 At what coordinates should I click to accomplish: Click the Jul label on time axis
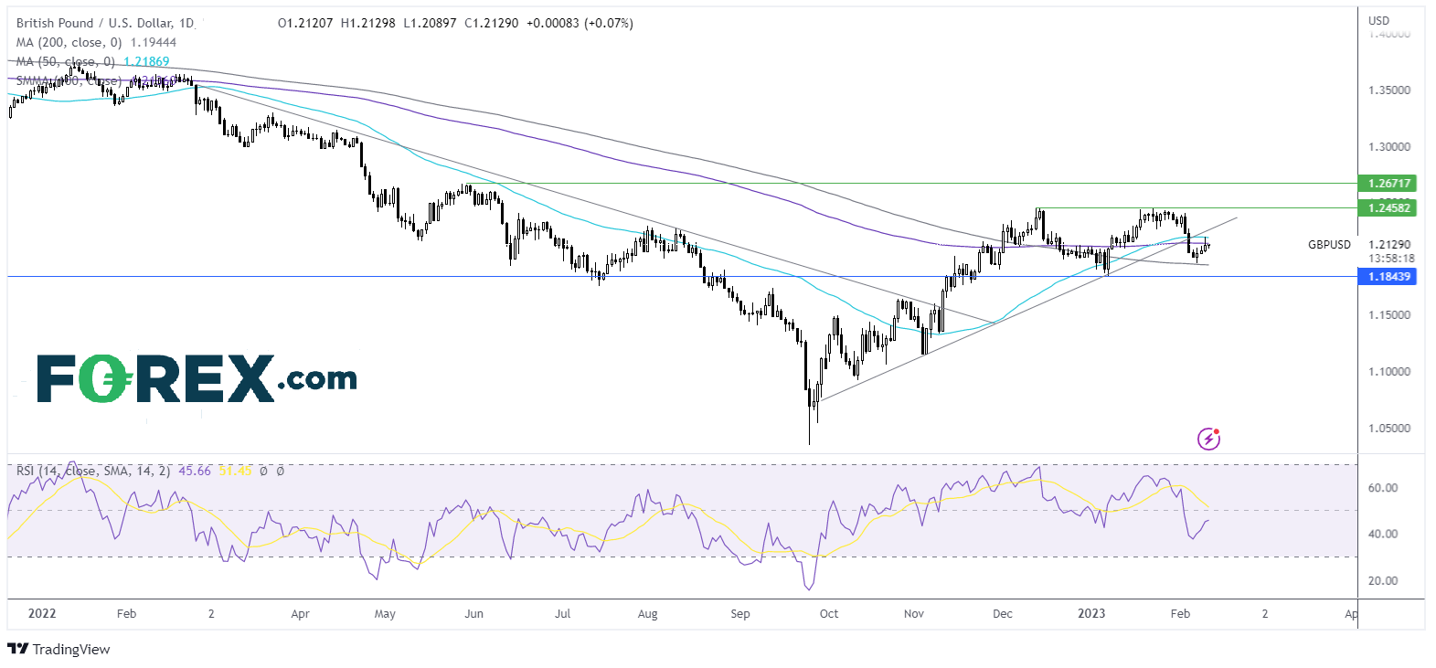[563, 614]
